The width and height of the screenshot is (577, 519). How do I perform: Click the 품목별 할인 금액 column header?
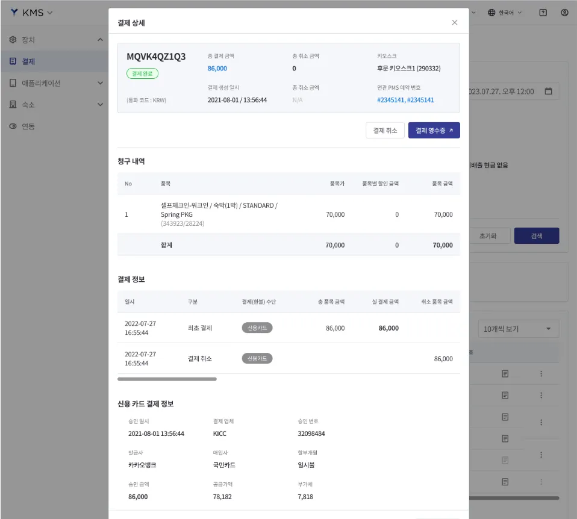click(x=380, y=184)
